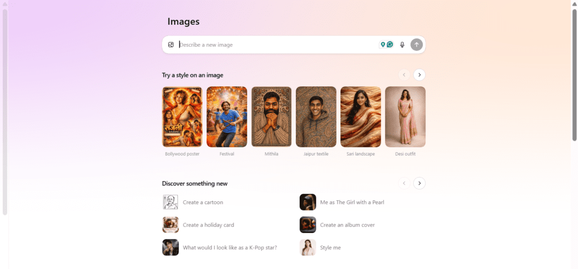Focus the "Describe a new image" field
Image resolution: width=578 pixels, height=269 pixels.
point(277,45)
